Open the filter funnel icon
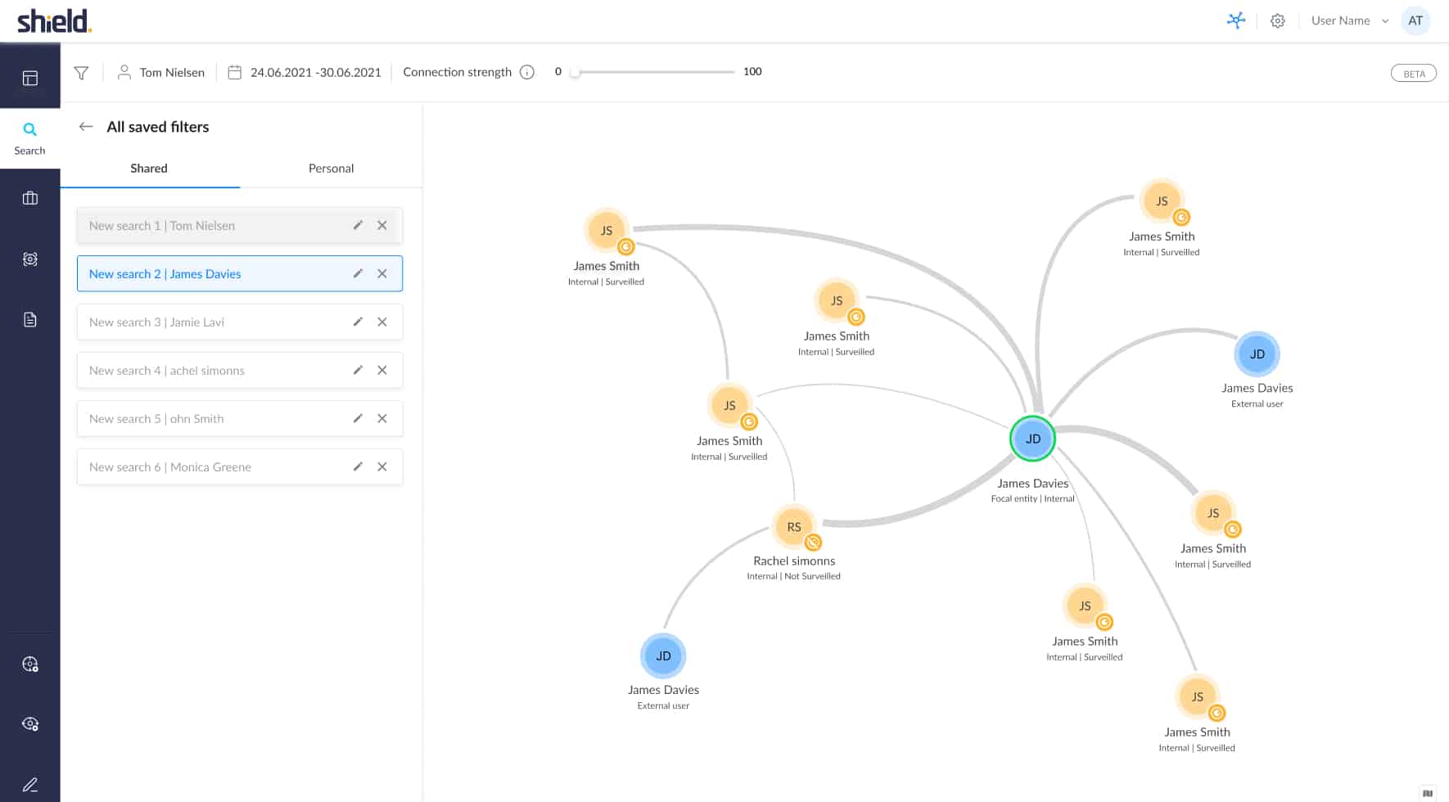This screenshot has width=1449, height=802. [81, 73]
